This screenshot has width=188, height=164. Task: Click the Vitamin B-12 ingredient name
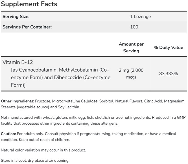coord(18,62)
